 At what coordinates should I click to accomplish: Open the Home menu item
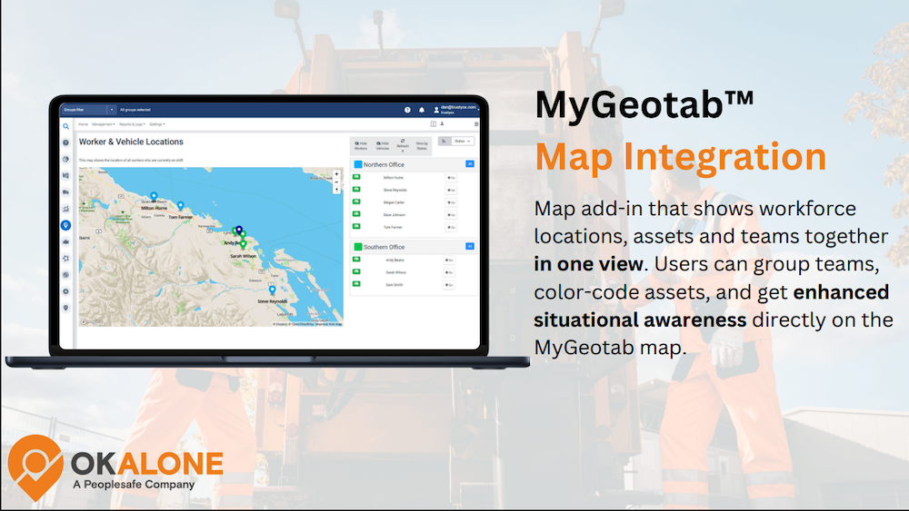(x=84, y=124)
